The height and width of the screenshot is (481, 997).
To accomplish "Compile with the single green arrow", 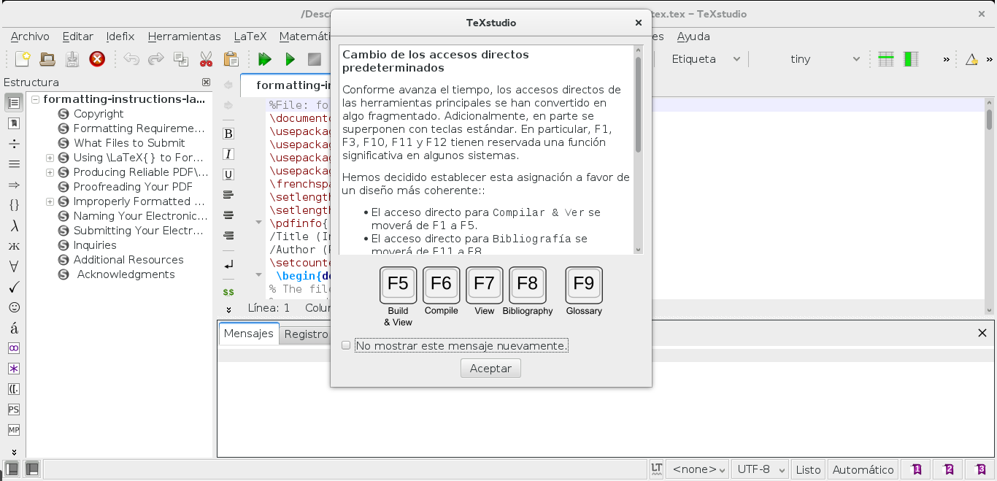I will coord(290,59).
